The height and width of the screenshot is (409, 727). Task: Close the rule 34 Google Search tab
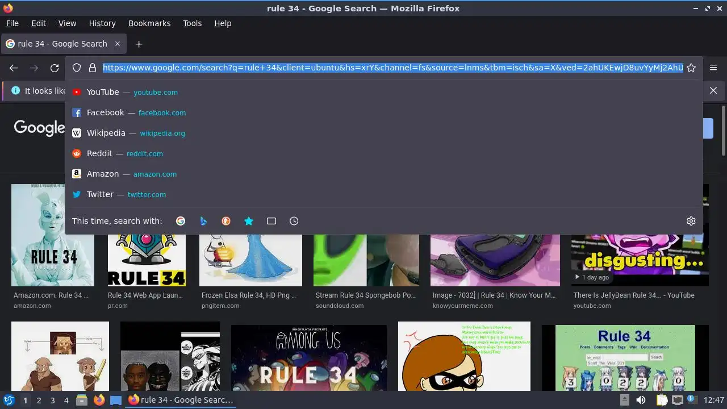[x=118, y=44]
